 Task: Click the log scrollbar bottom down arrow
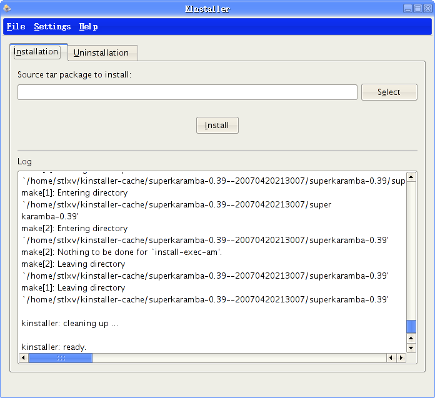pyautogui.click(x=411, y=347)
